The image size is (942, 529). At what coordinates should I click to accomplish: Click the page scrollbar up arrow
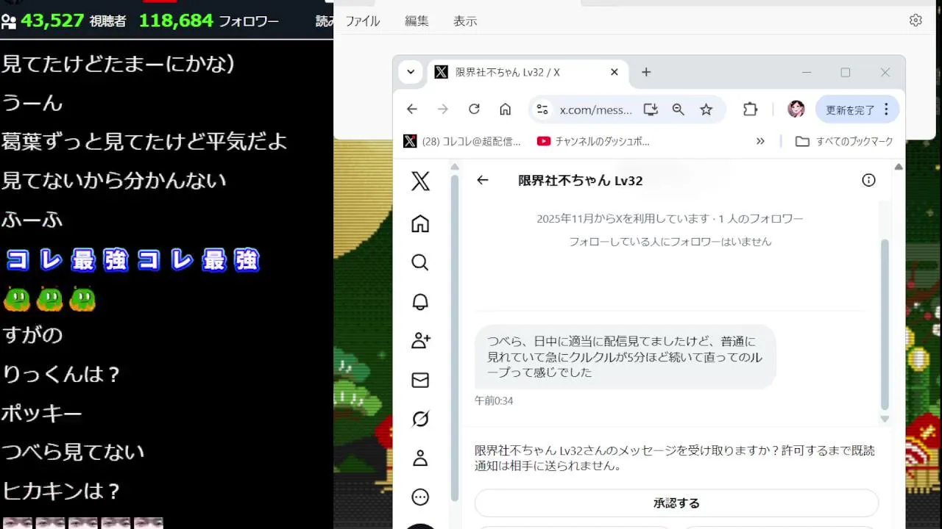coord(898,168)
